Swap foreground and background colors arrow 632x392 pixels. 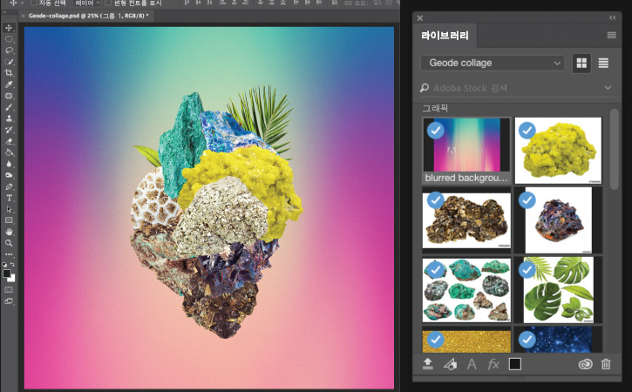click(12, 265)
